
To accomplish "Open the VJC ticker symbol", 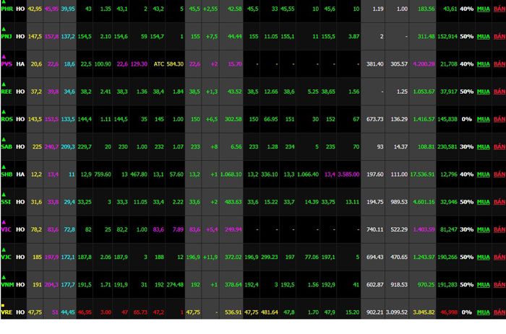I will pos(7,257).
